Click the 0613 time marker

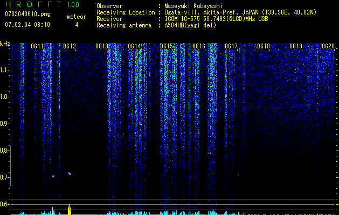[102, 46]
